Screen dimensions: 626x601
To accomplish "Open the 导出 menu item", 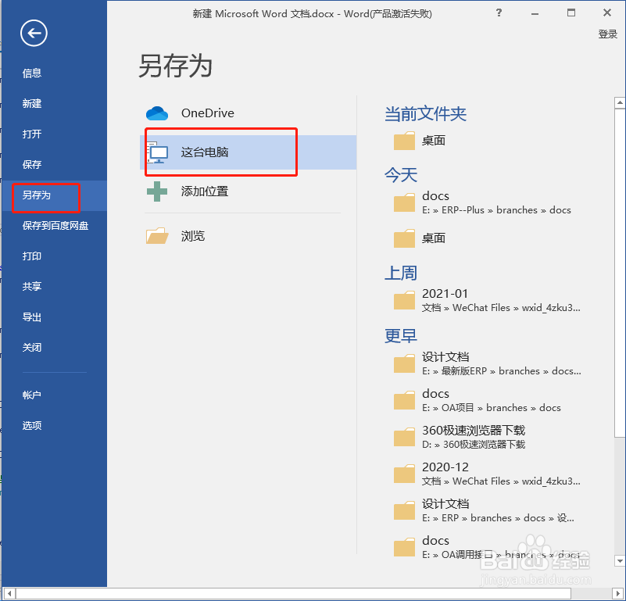I will coord(32,317).
